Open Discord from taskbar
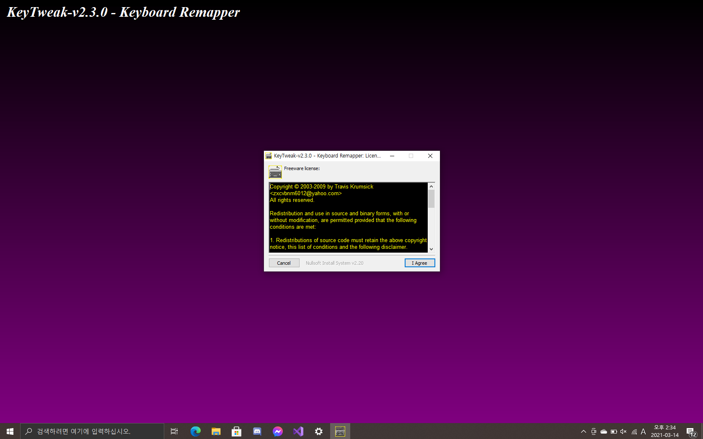 (257, 431)
